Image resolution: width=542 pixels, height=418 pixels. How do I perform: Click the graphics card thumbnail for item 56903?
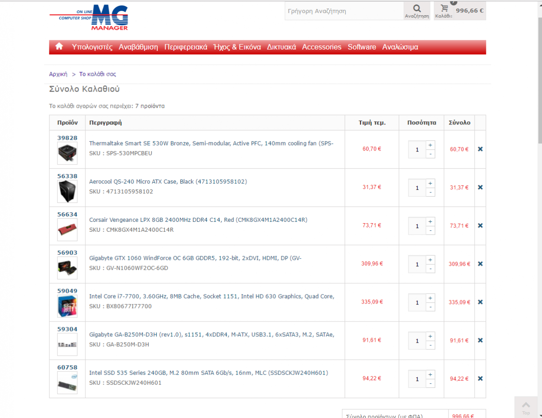(67, 268)
